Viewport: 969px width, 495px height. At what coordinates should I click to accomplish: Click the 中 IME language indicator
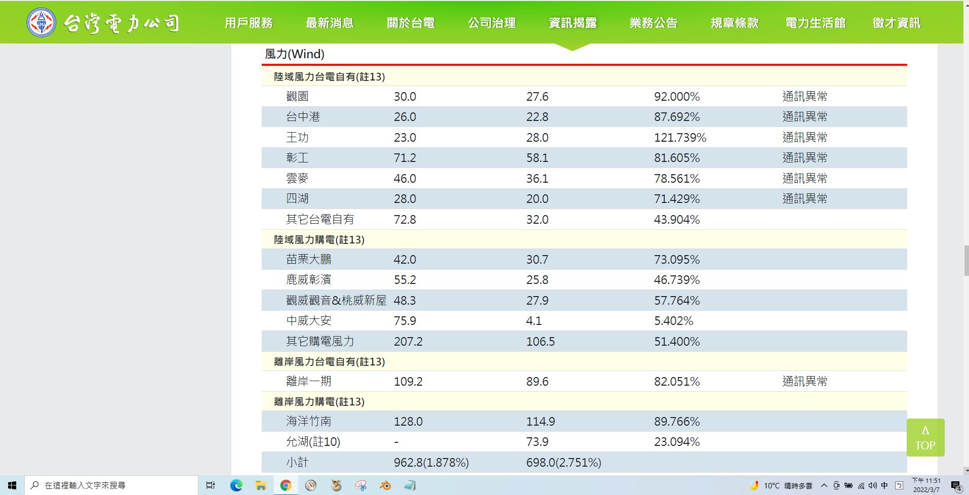point(884,485)
